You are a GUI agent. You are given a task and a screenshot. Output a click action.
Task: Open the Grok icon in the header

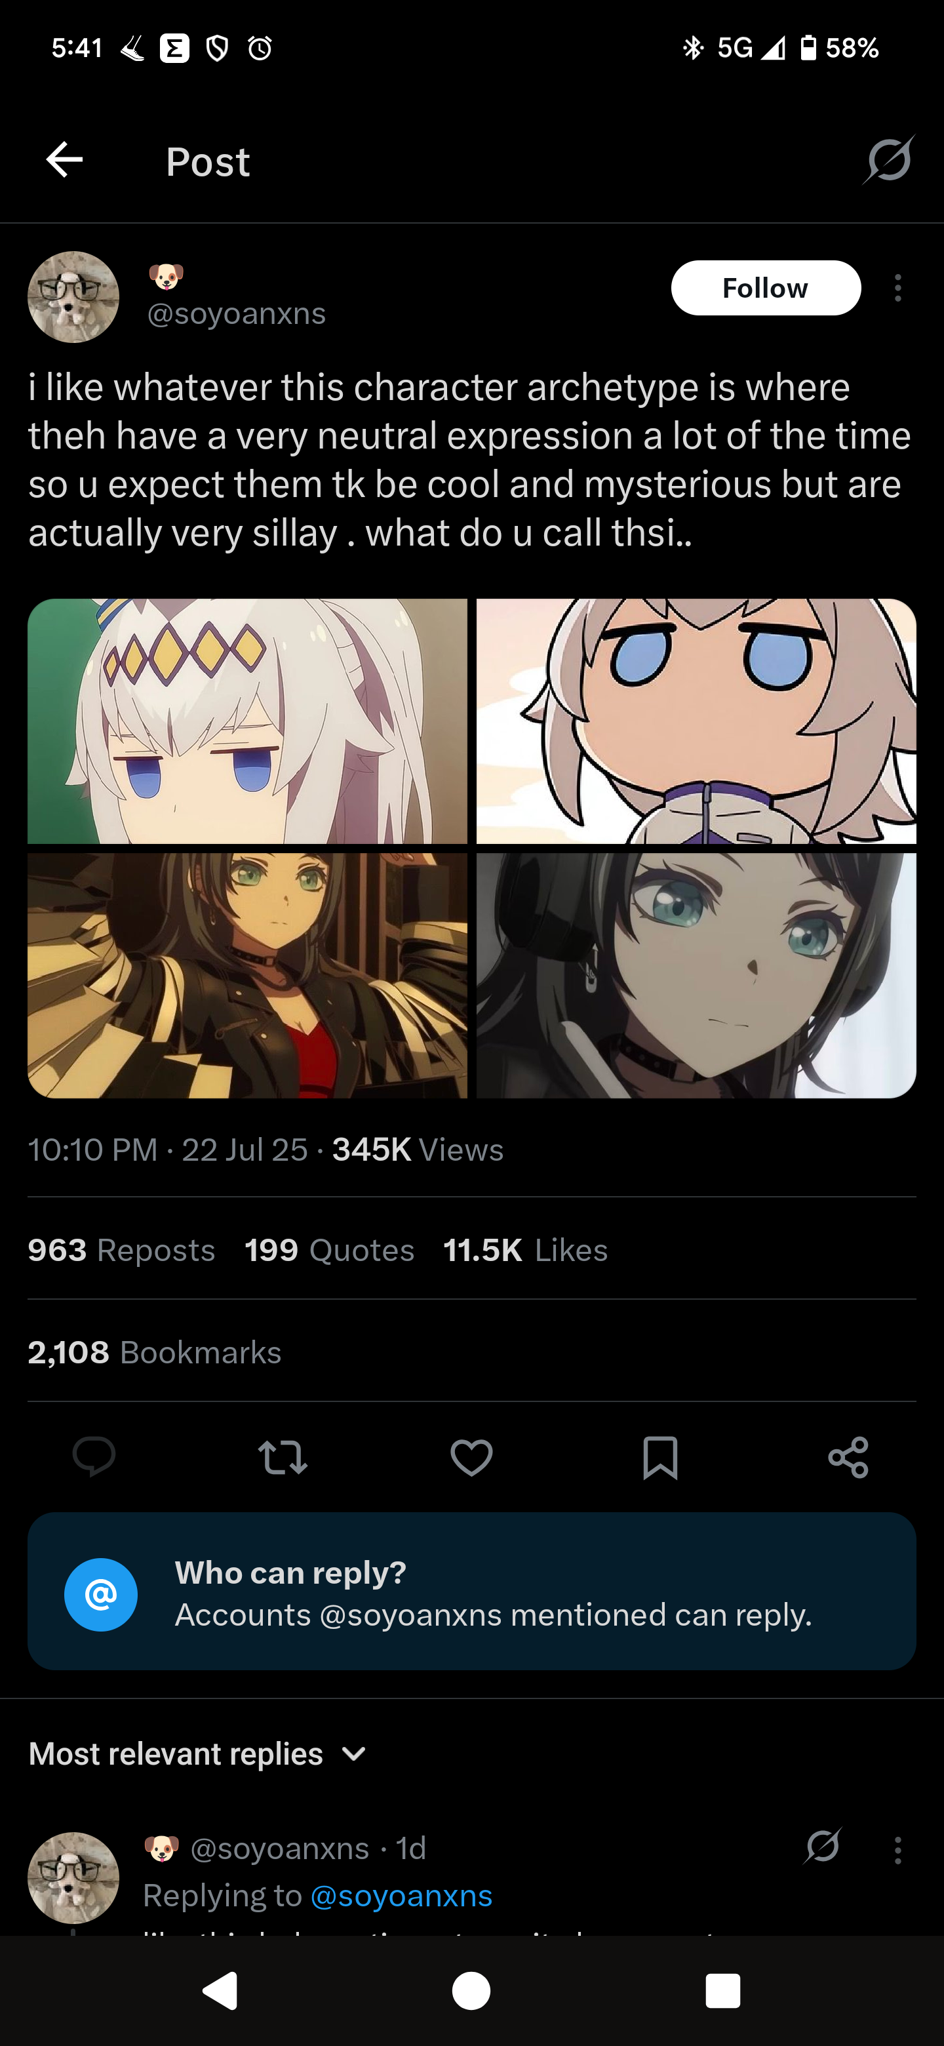(888, 161)
